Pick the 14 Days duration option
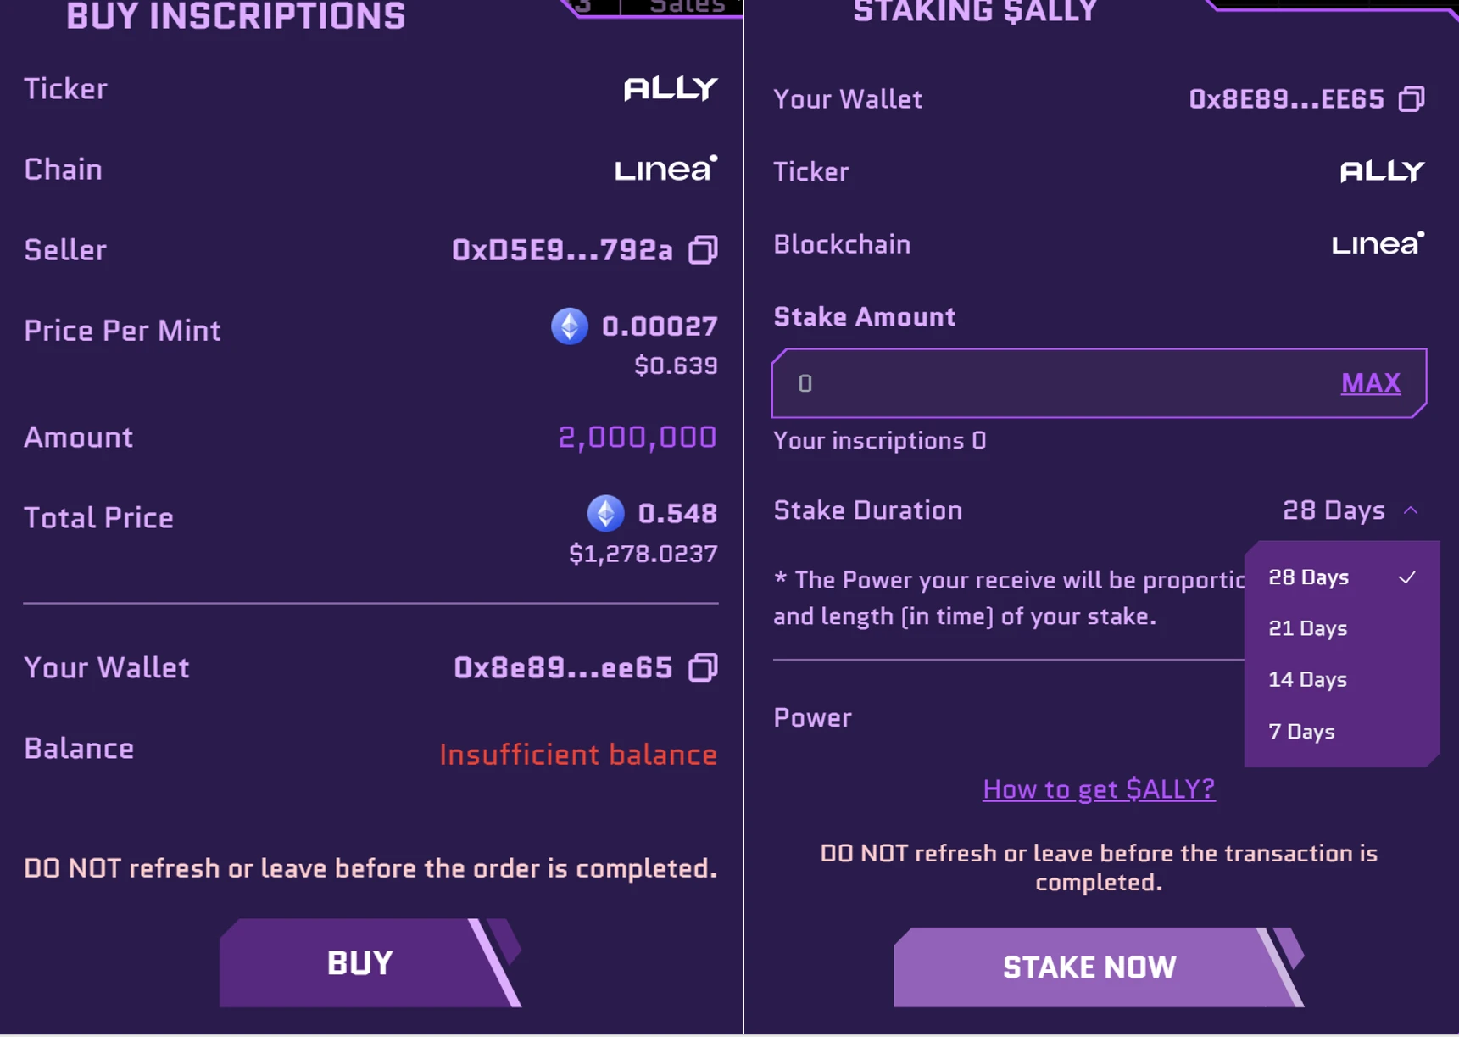Screen dimensions: 1459x1037 coord(1308,679)
